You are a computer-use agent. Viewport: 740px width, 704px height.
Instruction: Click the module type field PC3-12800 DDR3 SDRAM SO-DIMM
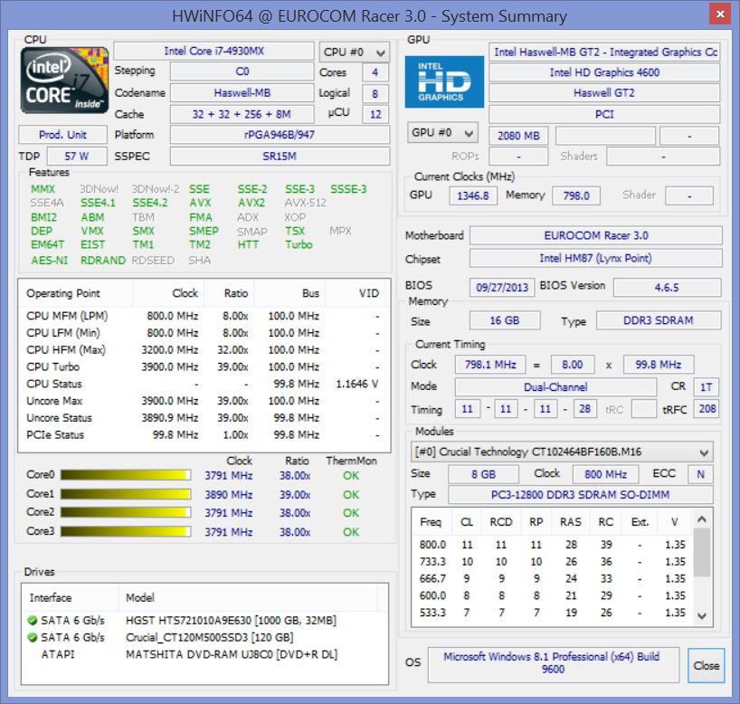pos(580,494)
